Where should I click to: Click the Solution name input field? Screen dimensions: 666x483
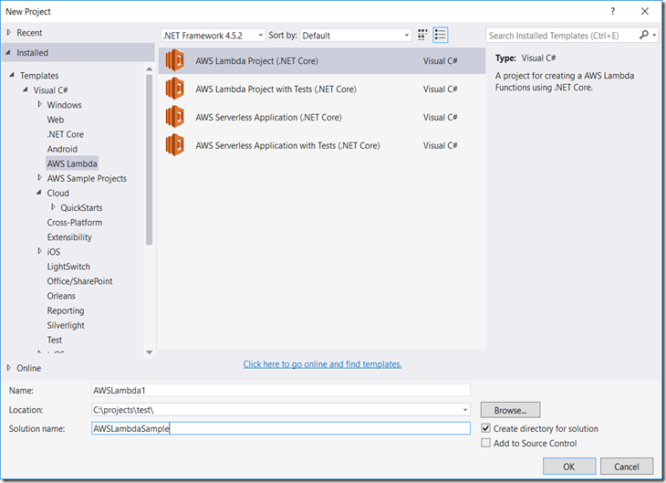pyautogui.click(x=281, y=428)
